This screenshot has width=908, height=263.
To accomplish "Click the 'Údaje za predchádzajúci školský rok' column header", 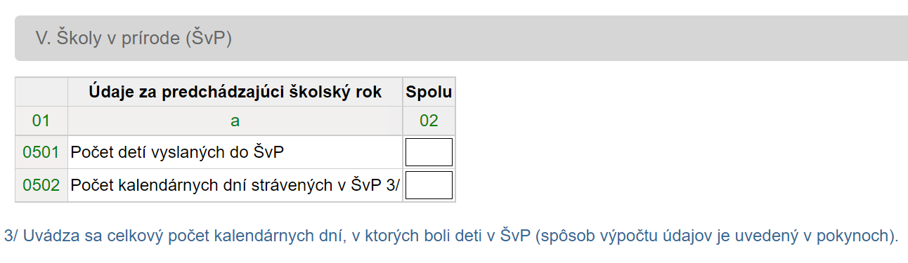I will (x=235, y=92).
